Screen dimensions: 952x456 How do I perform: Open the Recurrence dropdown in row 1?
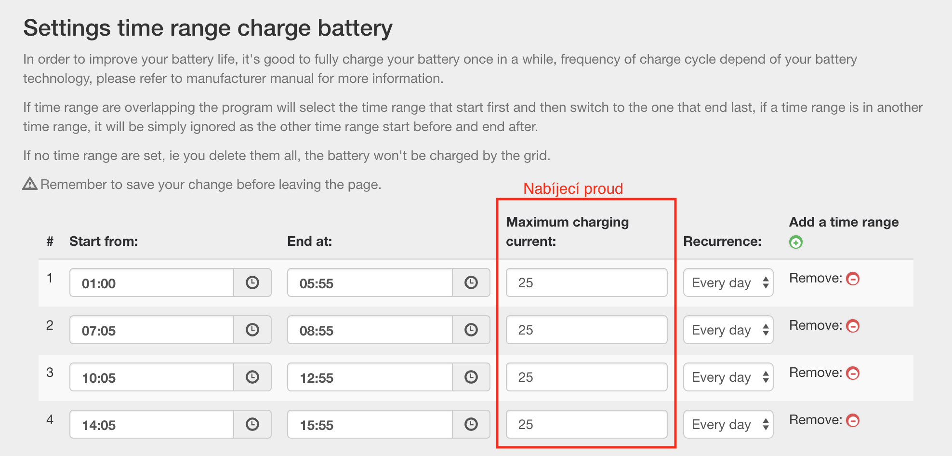[x=728, y=282]
